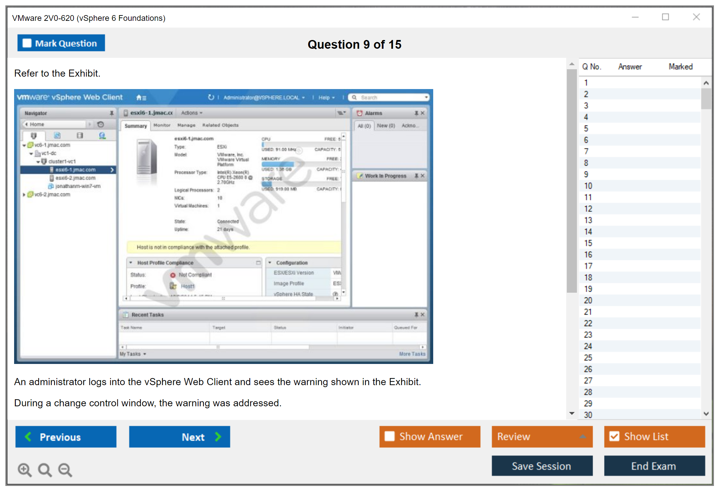The height and width of the screenshot is (494, 722).
Task: Click the reset zoom magnifier icon
Action: tap(45, 469)
